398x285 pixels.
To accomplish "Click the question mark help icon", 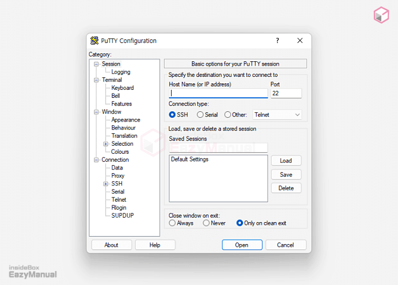I will click(278, 41).
